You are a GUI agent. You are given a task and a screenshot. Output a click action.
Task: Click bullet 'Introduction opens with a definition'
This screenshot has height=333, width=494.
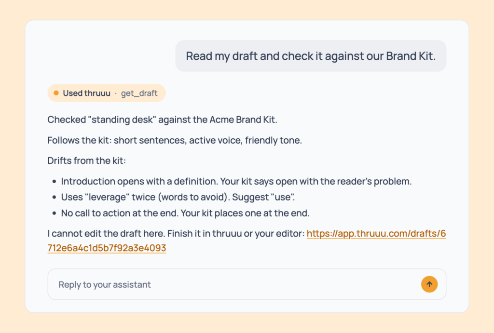tap(236, 181)
